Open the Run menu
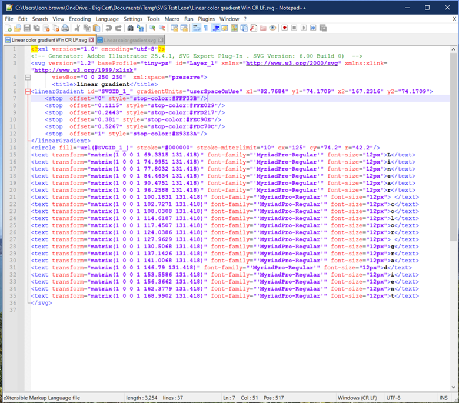Image resolution: width=459 pixels, height=403 pixels. tap(188, 19)
